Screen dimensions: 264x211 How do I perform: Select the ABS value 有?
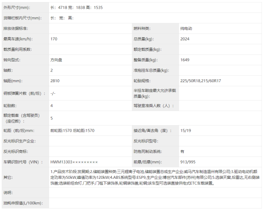[x=182, y=152]
